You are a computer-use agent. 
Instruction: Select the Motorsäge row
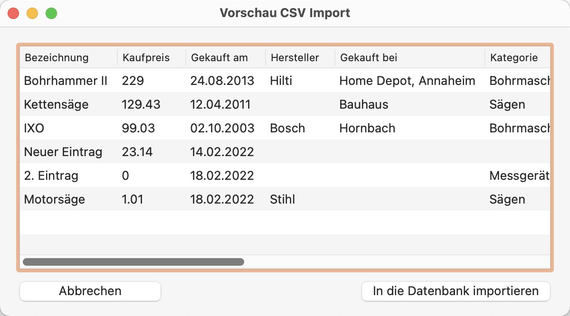coord(285,199)
